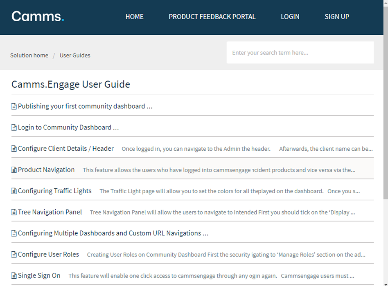Viewport: 388px width, 286px height.
Task: Open the Configure User Roles article
Action: [x=48, y=255]
